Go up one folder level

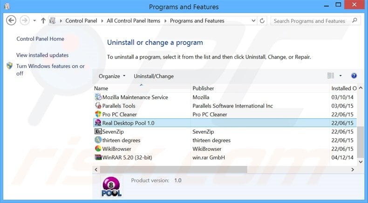tap(43, 20)
